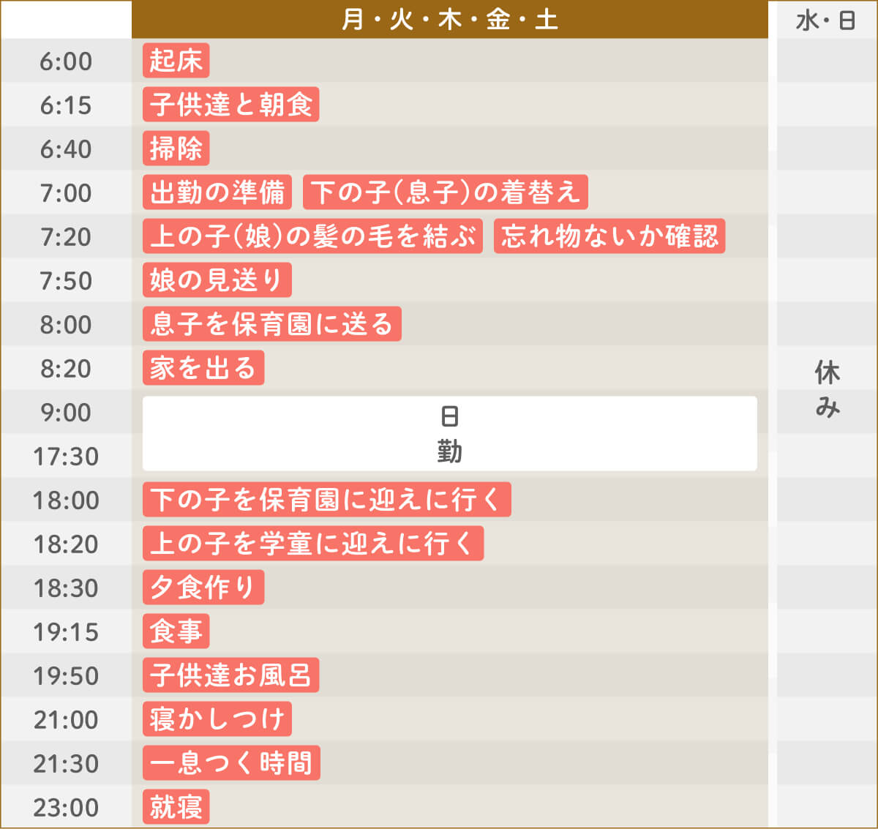Click the 寝かしつけ label
The image size is (878, 829).
217,719
